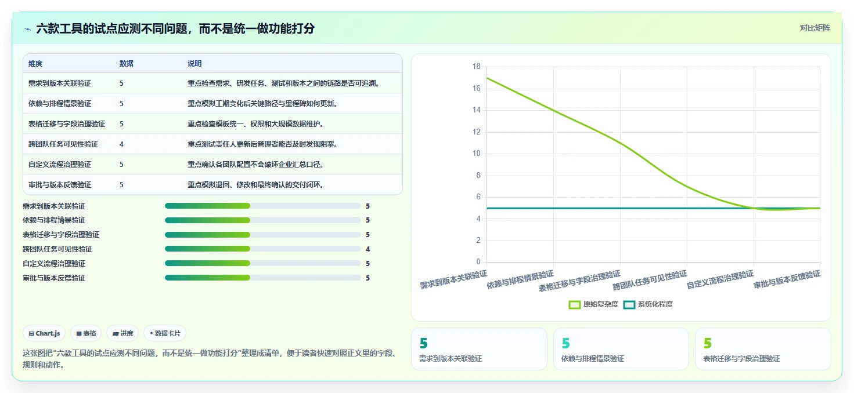Viewport: 854px width, 393px height.
Task: Click description 重点模拟退回、修改和最终确认的交付闭环
Action: (255, 185)
